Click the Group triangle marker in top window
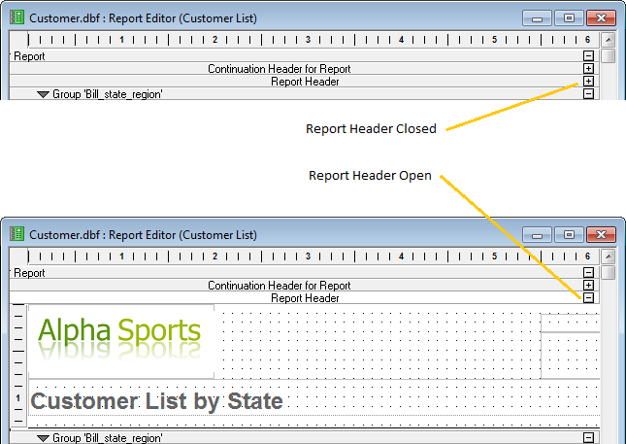626x444 pixels. (43, 94)
